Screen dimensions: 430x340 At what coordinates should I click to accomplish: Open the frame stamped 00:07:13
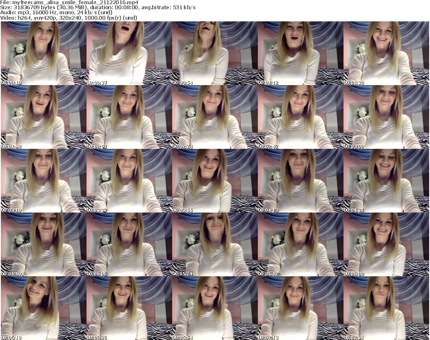pyautogui.click(x=300, y=308)
